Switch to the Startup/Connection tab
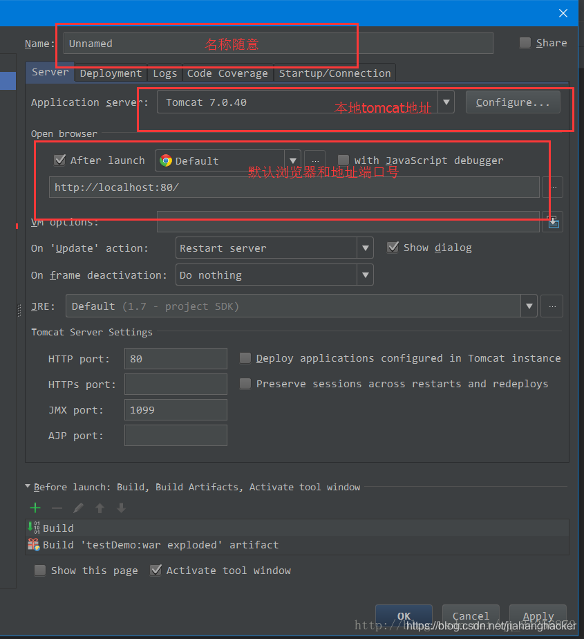Viewport: 584px width, 639px height. click(x=335, y=73)
